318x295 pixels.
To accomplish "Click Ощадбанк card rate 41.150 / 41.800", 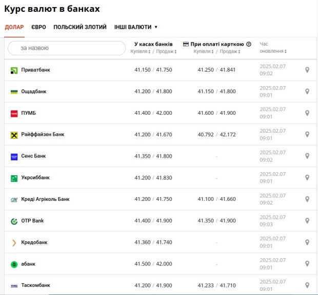I will click(216, 92).
